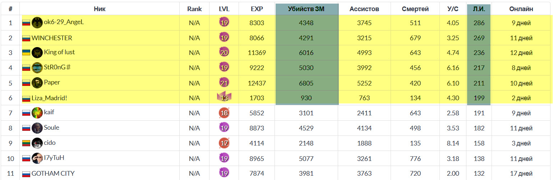
Task: Click ok6-29_AngeL's avatar icon
Action: [37, 23]
